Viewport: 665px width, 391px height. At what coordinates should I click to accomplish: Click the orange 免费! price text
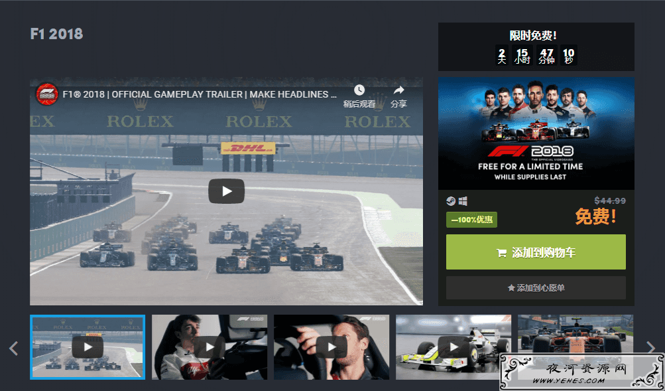(x=595, y=216)
